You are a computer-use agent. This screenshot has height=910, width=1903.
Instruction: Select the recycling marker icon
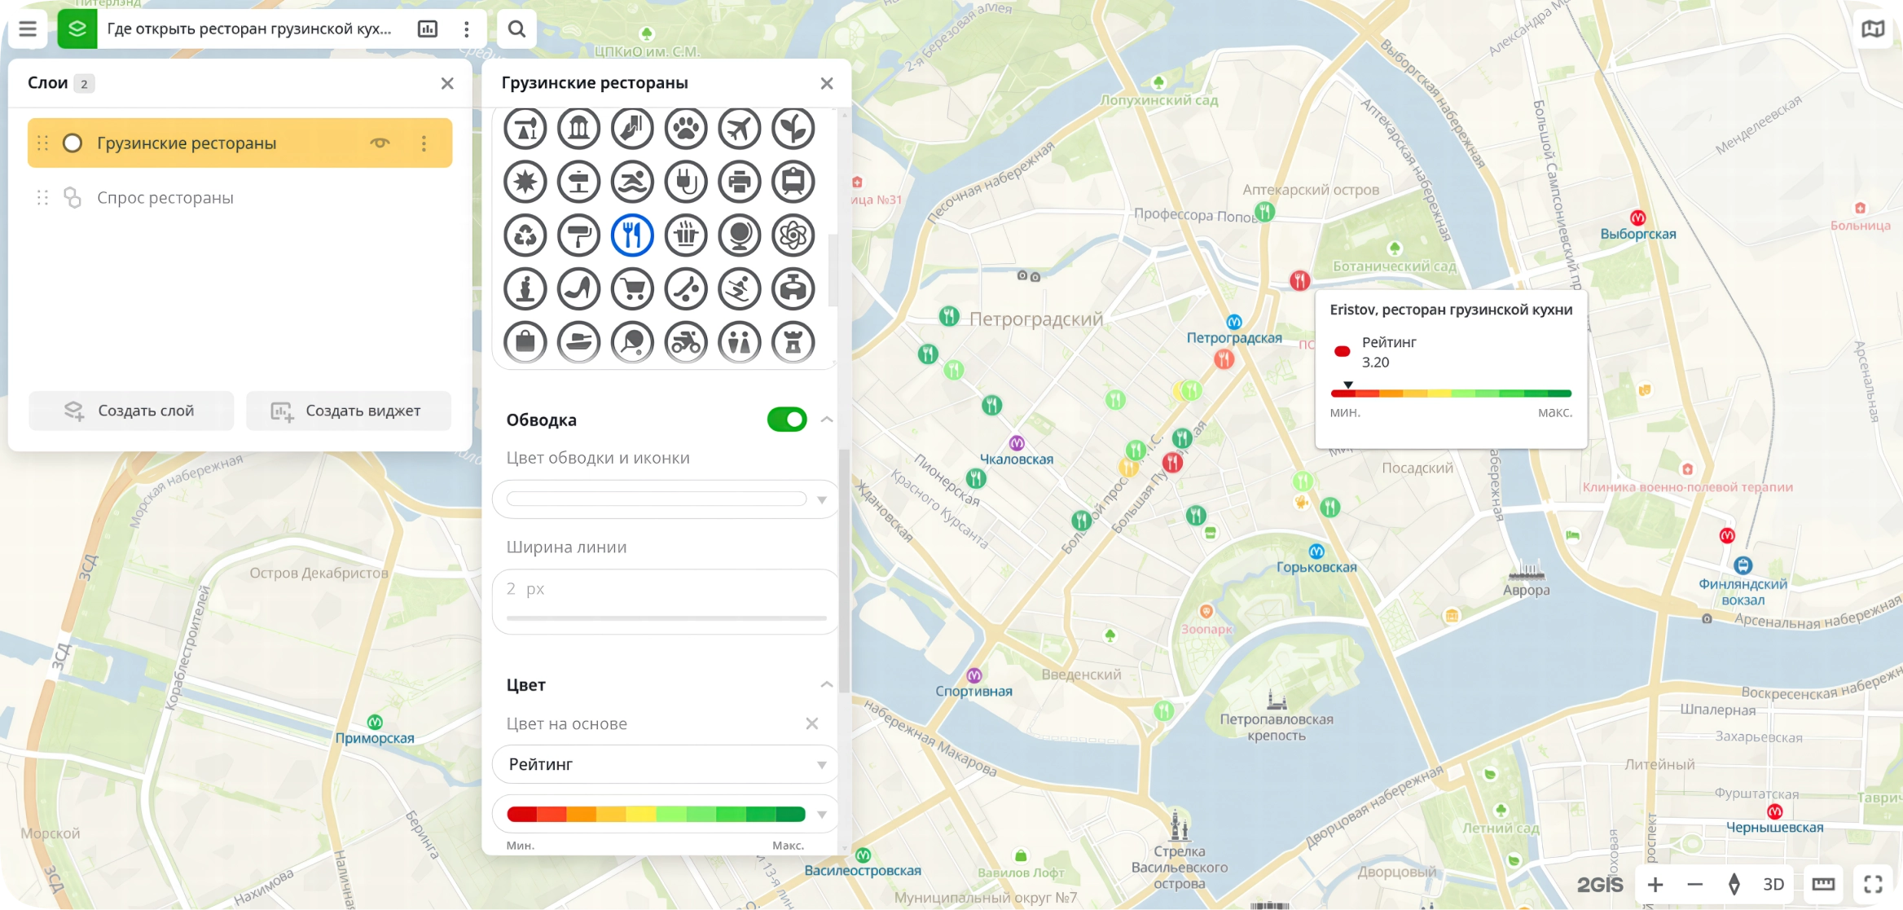(x=525, y=235)
